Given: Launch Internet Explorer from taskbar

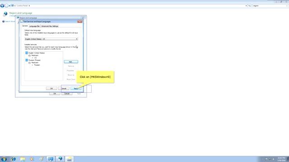Looking at the screenshot, I should (x=13, y=159).
